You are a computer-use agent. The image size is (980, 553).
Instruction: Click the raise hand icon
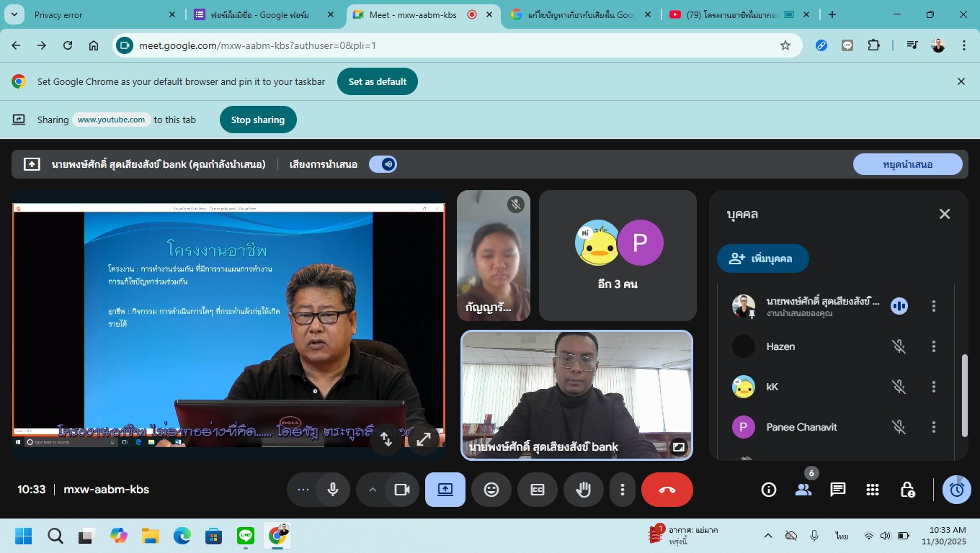click(583, 490)
